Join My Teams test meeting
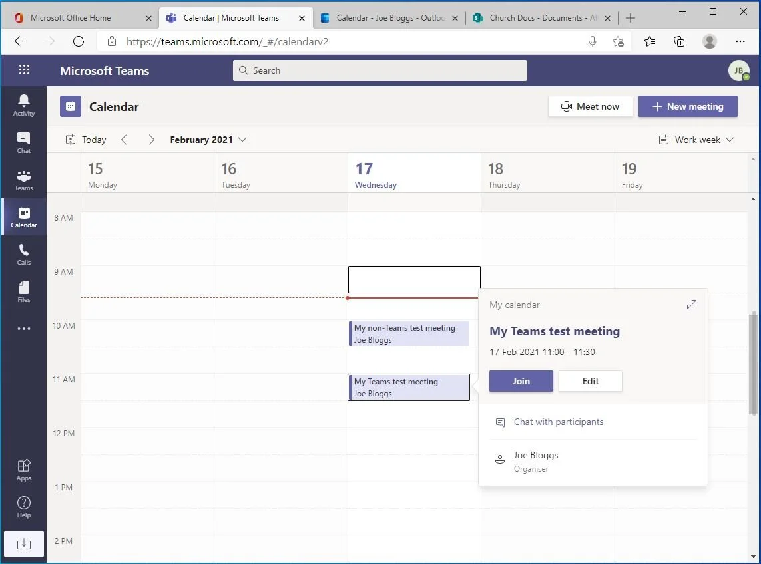Image resolution: width=761 pixels, height=564 pixels. [x=521, y=381]
